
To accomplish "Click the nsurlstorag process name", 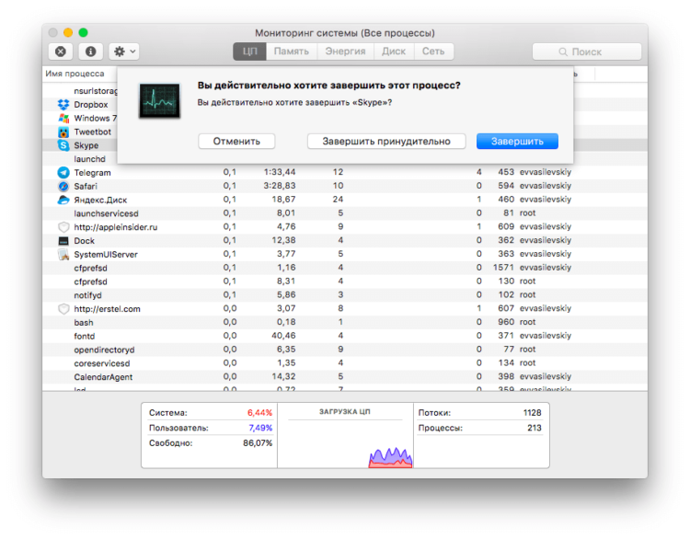I will [96, 91].
